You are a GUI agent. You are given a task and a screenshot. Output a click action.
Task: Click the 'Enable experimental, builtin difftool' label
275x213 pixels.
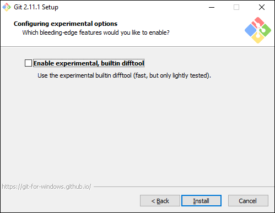89,63
